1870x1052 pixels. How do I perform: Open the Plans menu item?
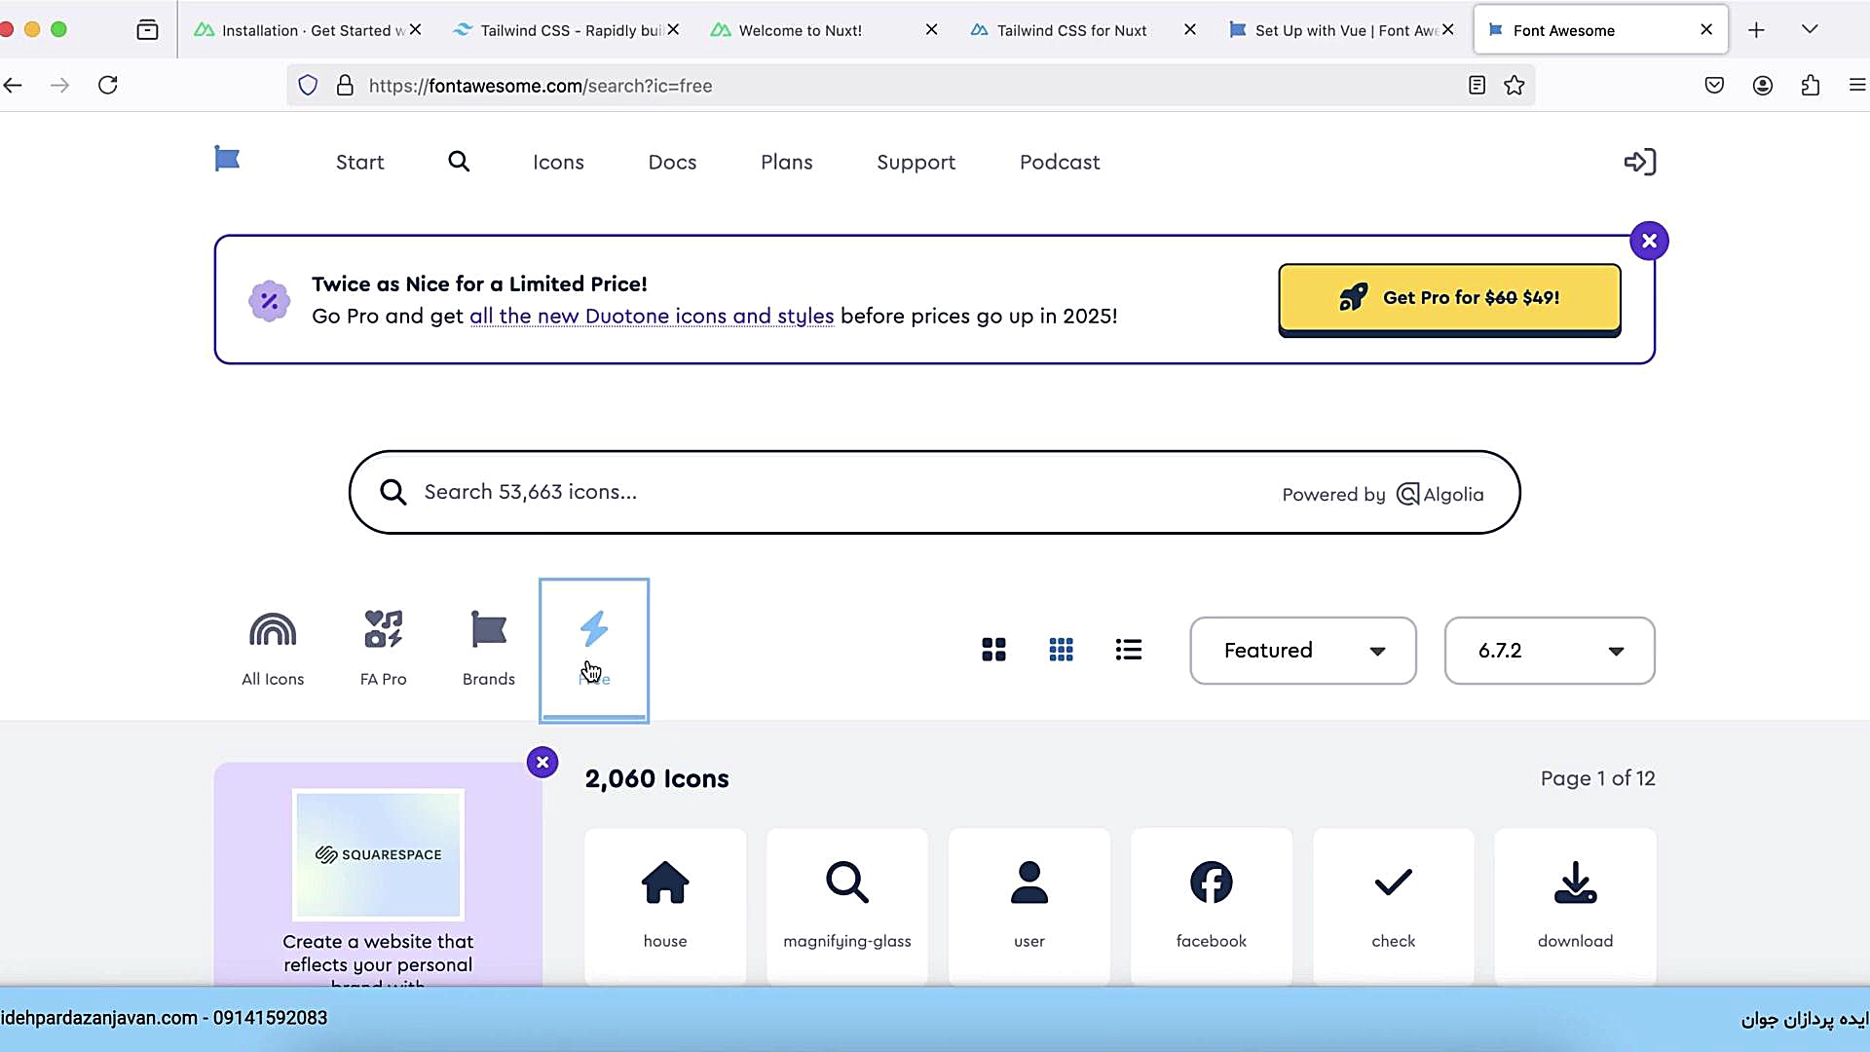[787, 163]
